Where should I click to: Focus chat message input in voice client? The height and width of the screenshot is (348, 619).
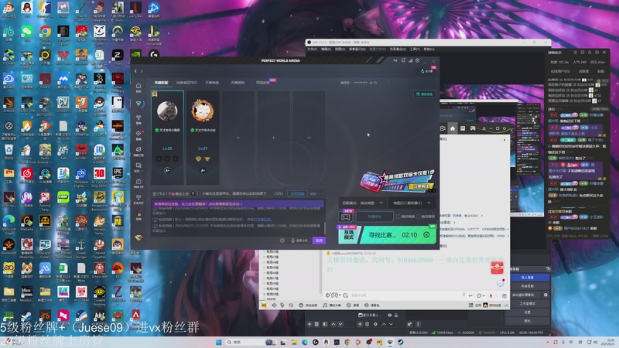[405, 295]
